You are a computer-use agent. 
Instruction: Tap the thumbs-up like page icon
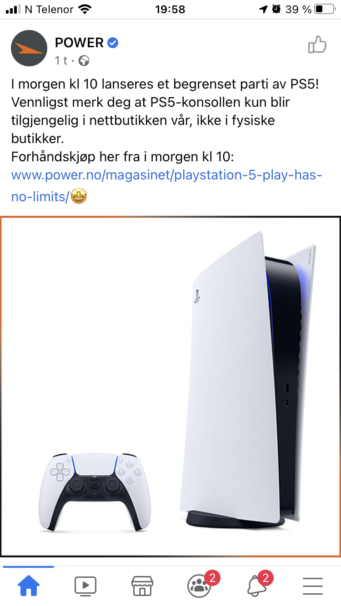pyautogui.click(x=317, y=45)
